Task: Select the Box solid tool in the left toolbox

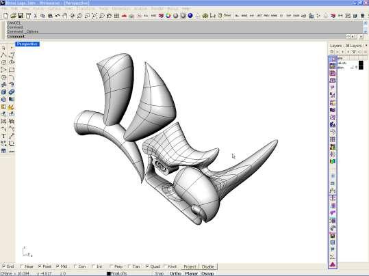Action: click(x=3, y=92)
